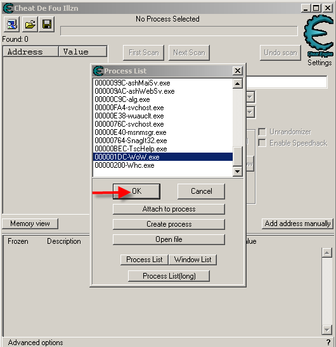Screen dimensions: 336x347
Task: Click Next Scan button
Action: click(x=189, y=53)
